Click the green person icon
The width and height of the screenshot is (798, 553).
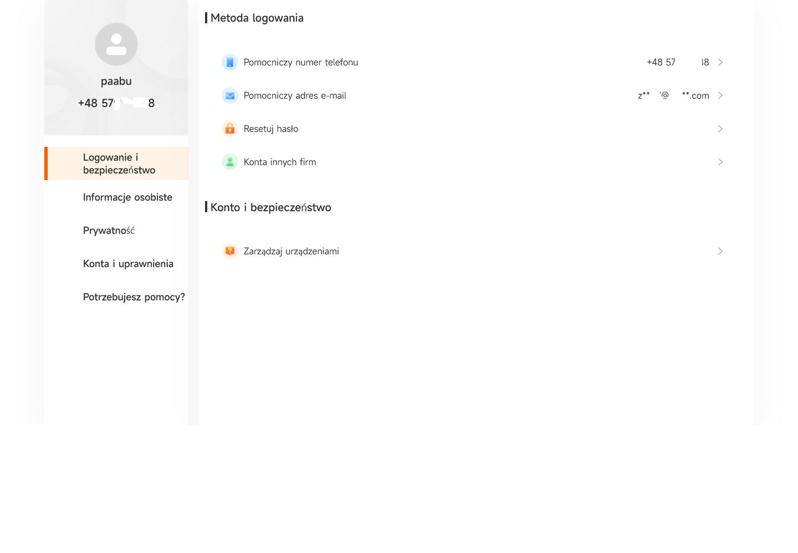tap(230, 162)
